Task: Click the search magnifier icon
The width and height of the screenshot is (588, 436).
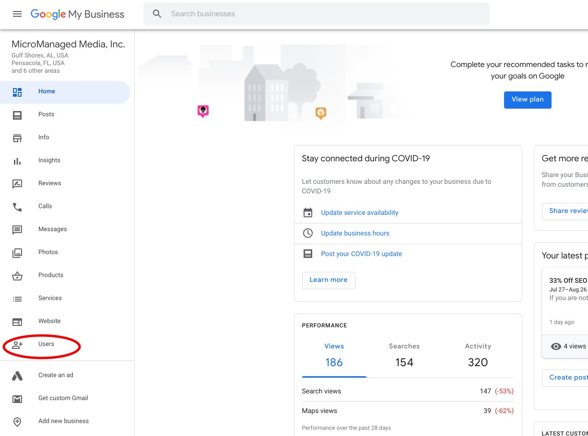Action: 157,14
